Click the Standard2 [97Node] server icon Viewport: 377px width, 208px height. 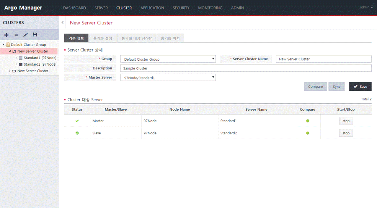(x=21, y=64)
